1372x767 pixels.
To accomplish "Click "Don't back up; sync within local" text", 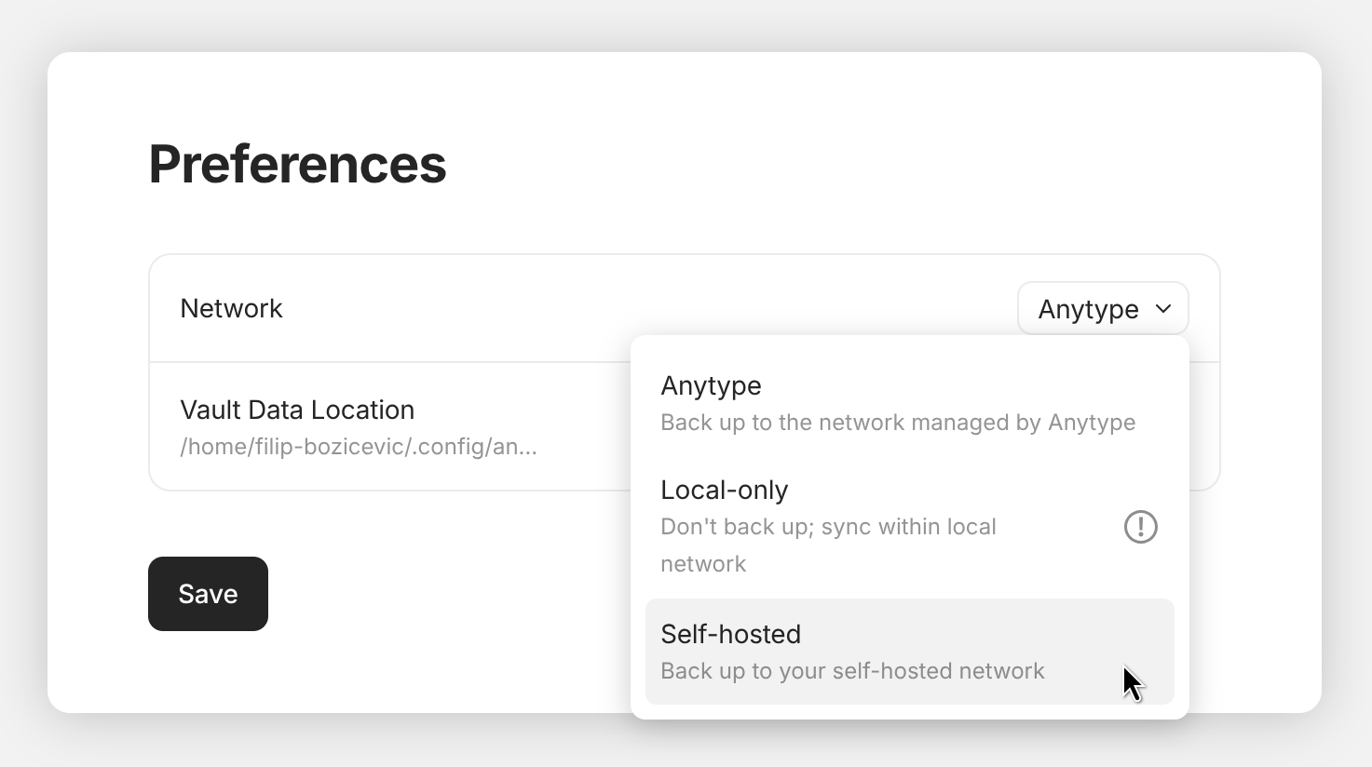I will point(828,527).
